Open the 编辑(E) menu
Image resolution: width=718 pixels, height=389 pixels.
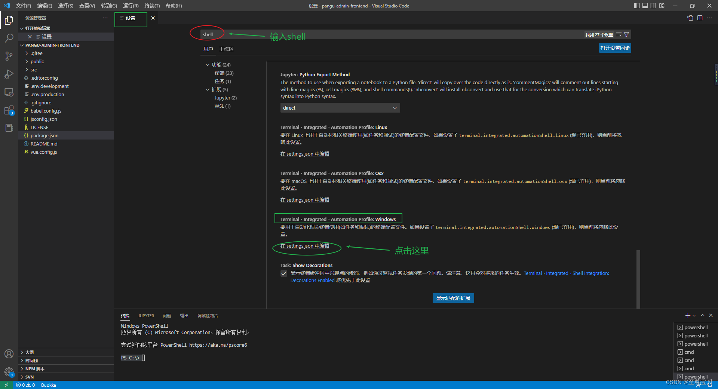[x=45, y=6]
